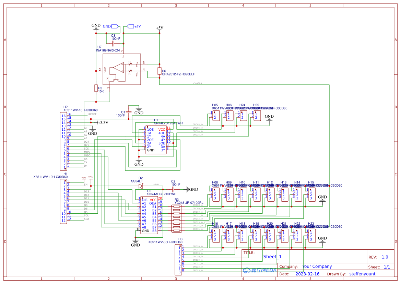Click the Sheet_1 title text
This screenshot has height=284, width=401.
[272, 257]
